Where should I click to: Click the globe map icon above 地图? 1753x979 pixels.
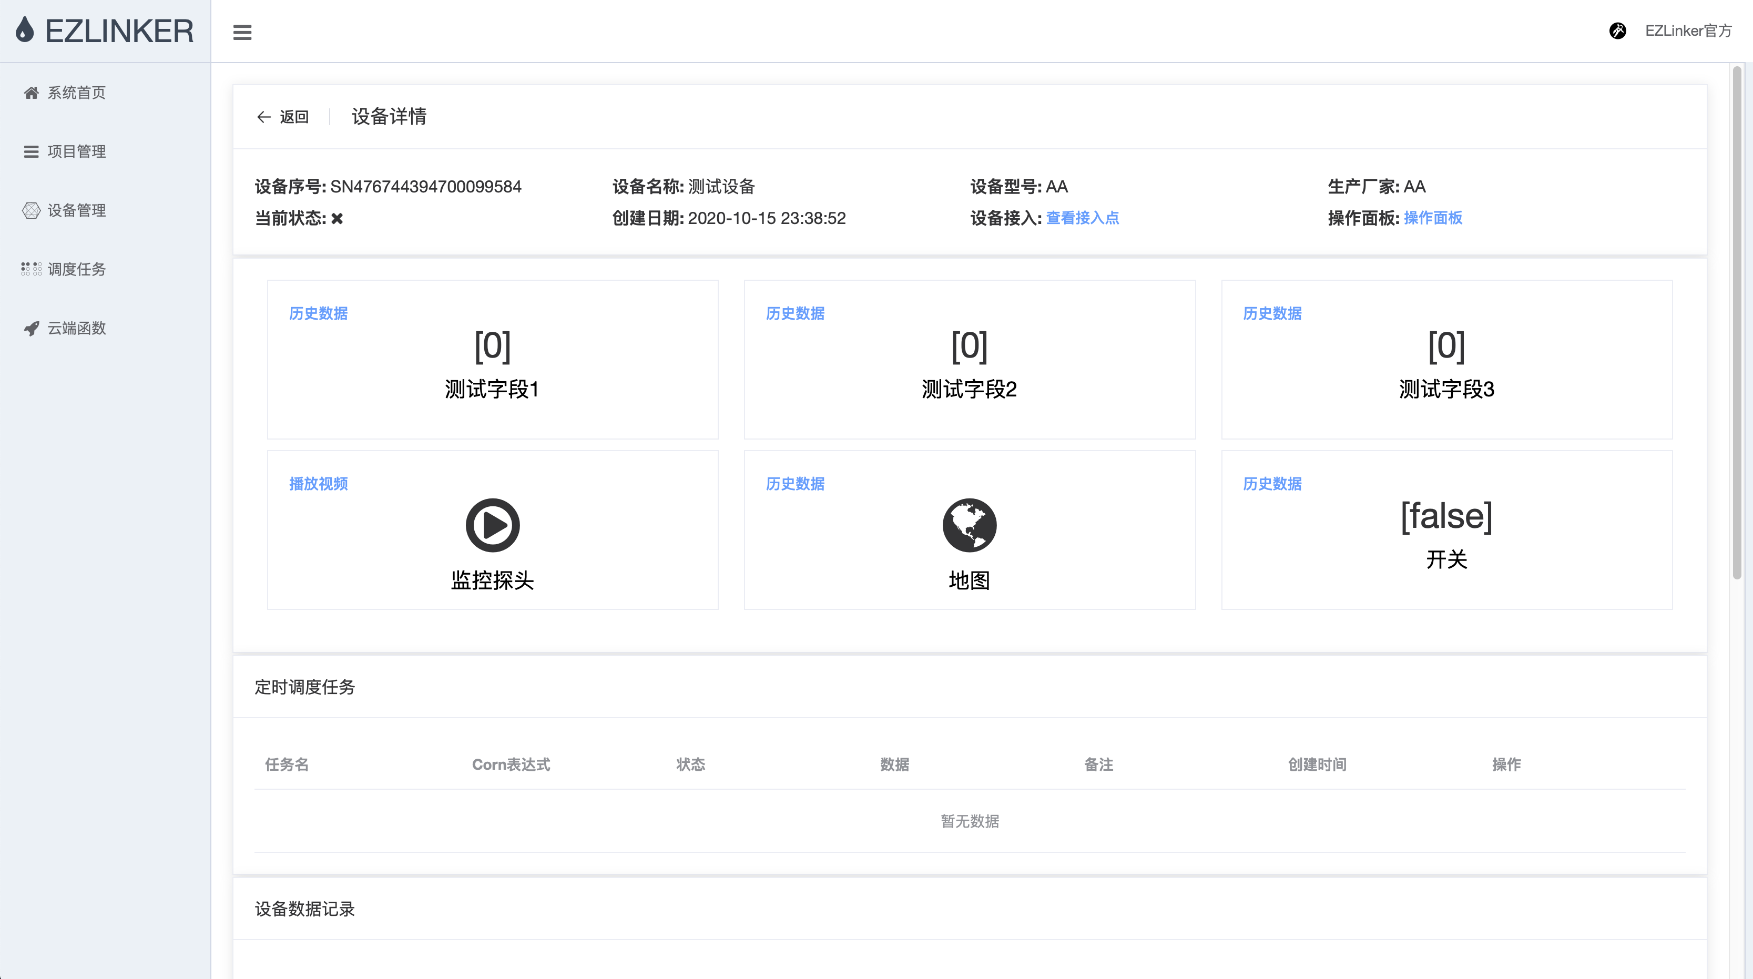pyautogui.click(x=969, y=525)
